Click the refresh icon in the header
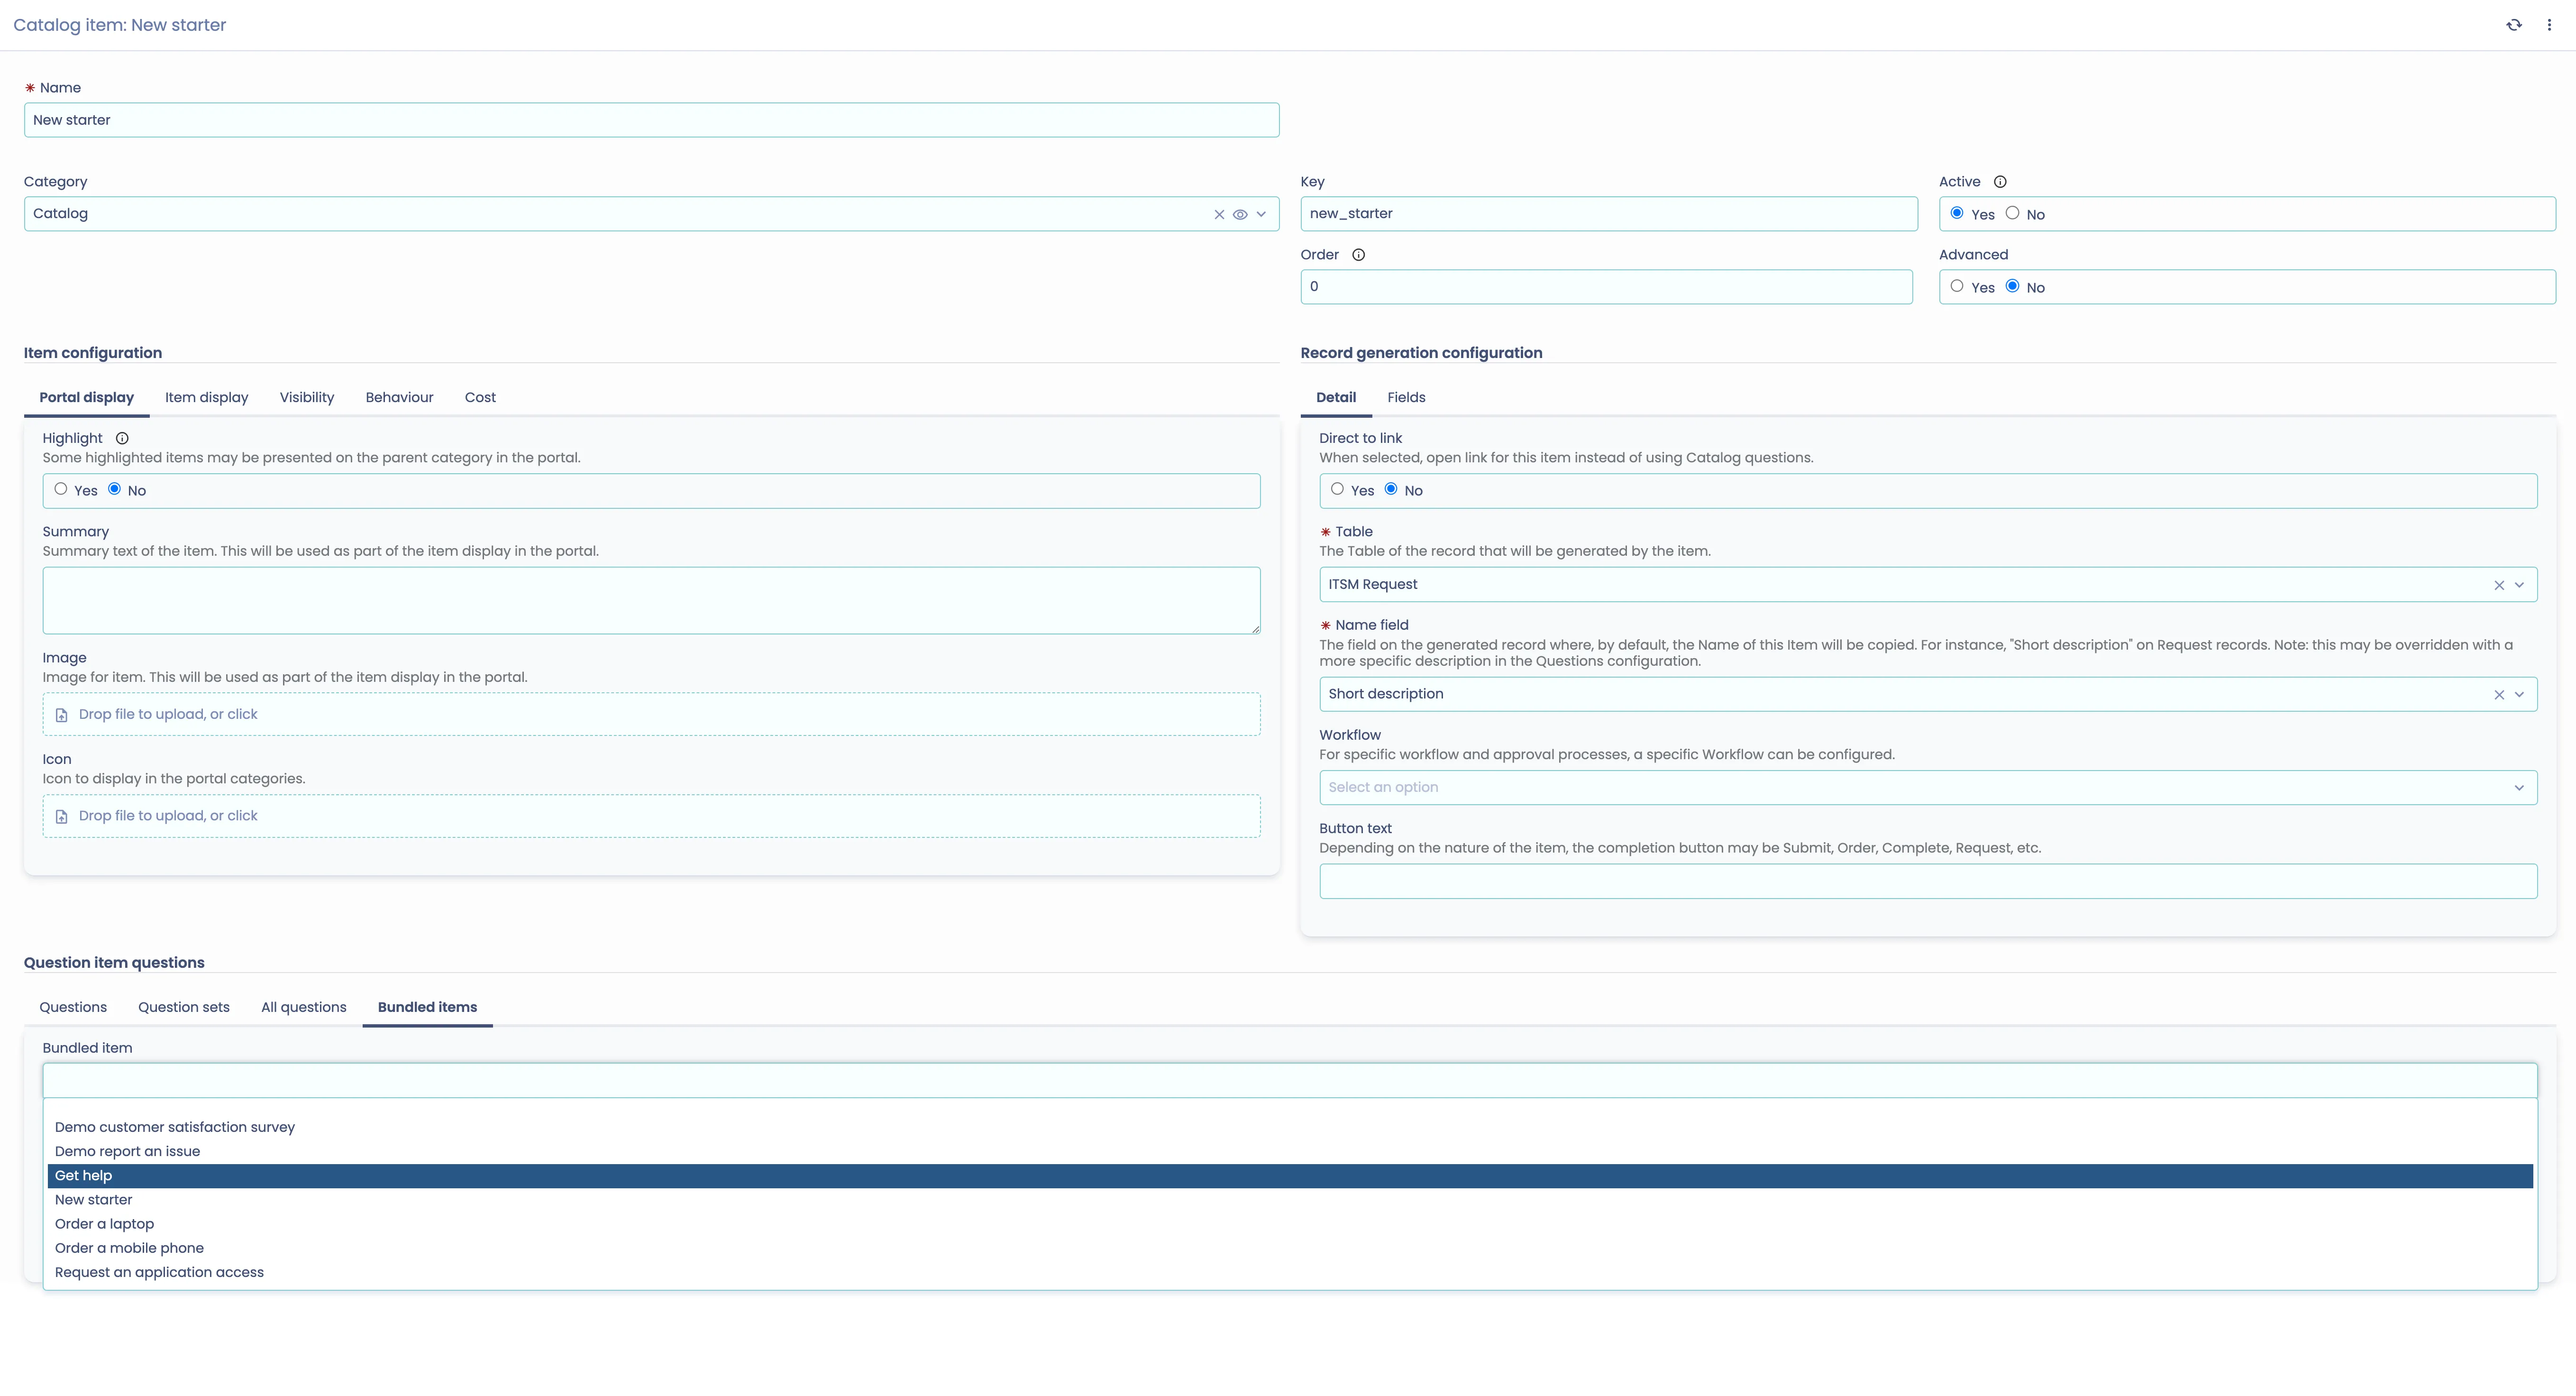 pos(2513,25)
